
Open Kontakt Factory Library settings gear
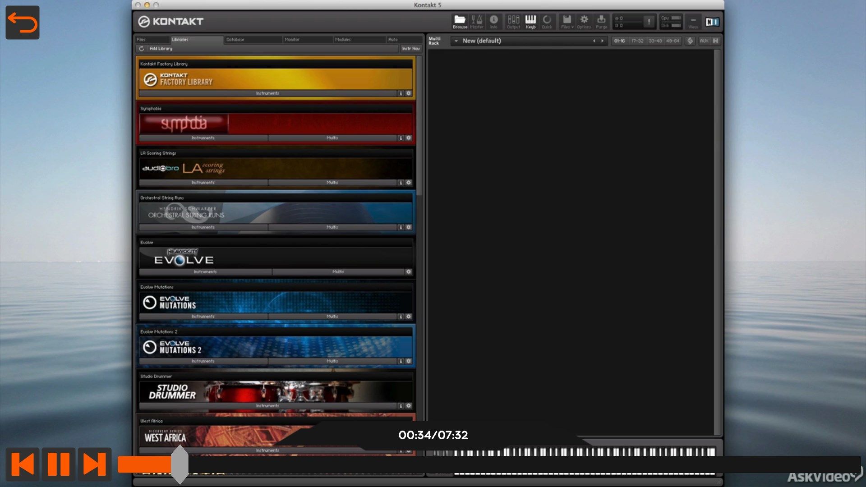point(409,93)
